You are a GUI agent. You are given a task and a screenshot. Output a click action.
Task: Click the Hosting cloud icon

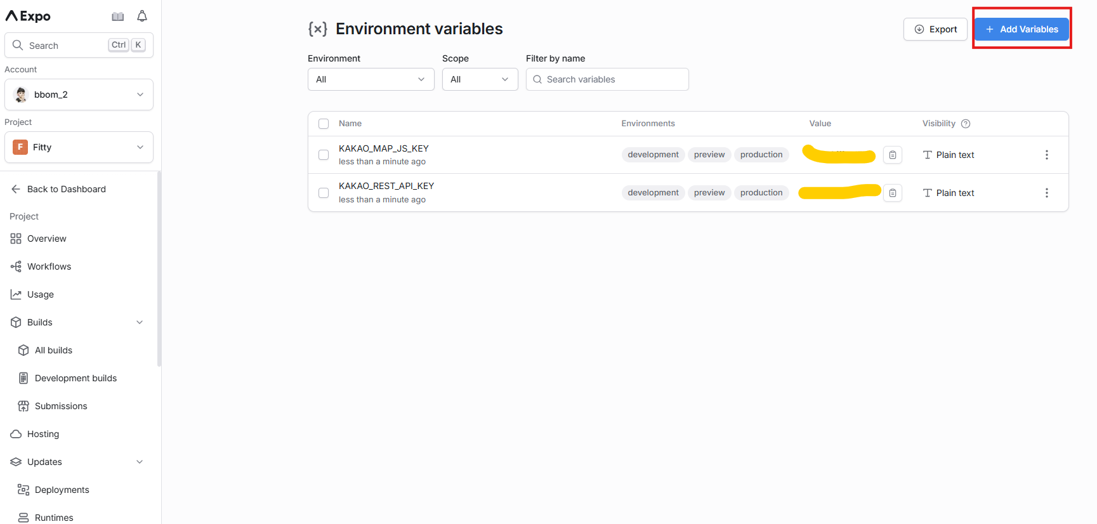pos(16,434)
